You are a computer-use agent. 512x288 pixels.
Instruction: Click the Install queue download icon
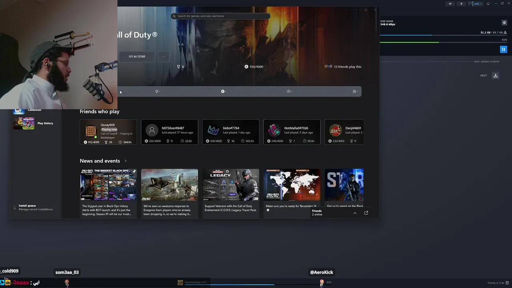(x=15, y=208)
